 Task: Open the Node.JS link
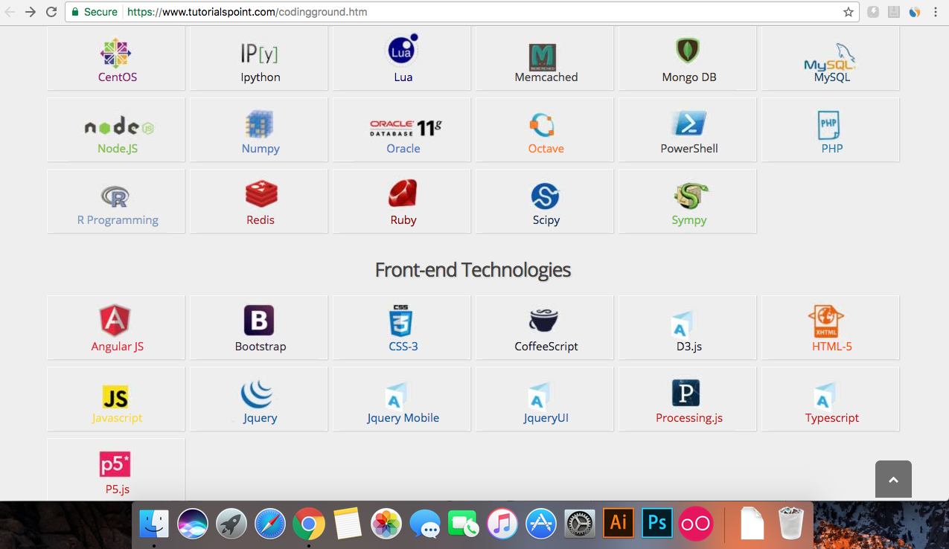tap(118, 149)
